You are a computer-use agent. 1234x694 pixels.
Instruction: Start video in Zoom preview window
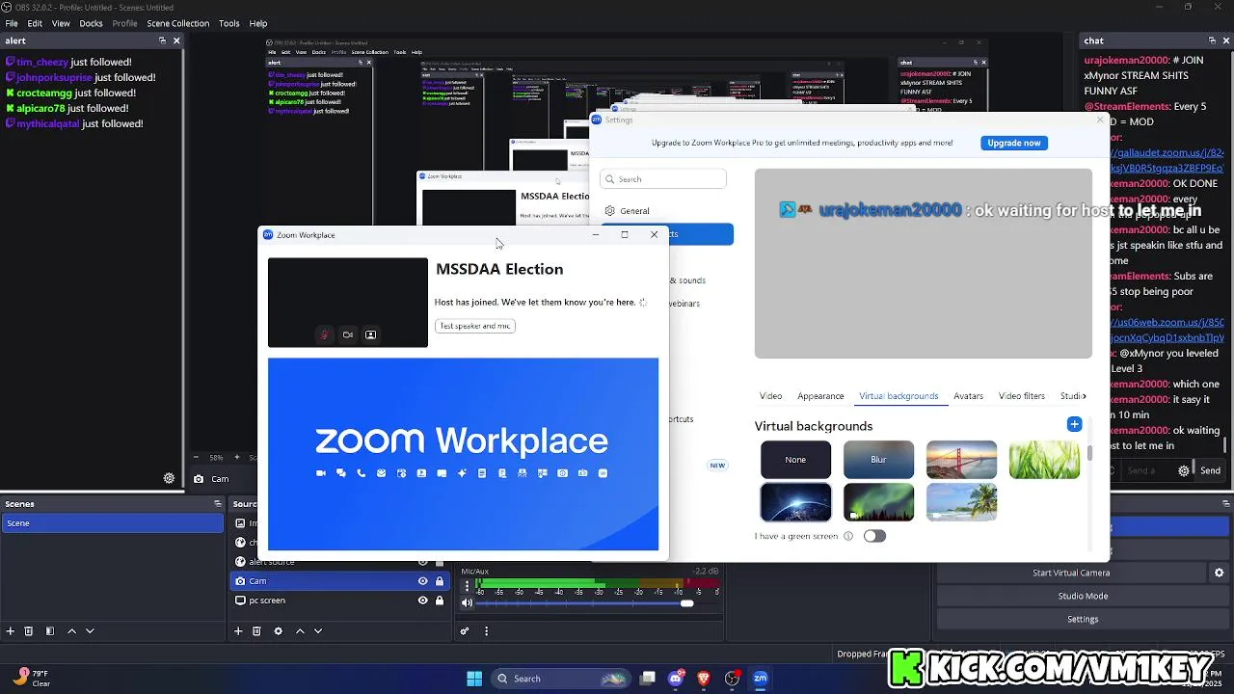point(347,334)
